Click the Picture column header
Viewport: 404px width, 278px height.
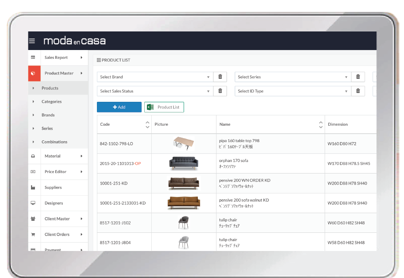162,124
